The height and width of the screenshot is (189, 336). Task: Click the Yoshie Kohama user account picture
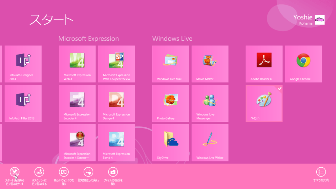point(320,20)
